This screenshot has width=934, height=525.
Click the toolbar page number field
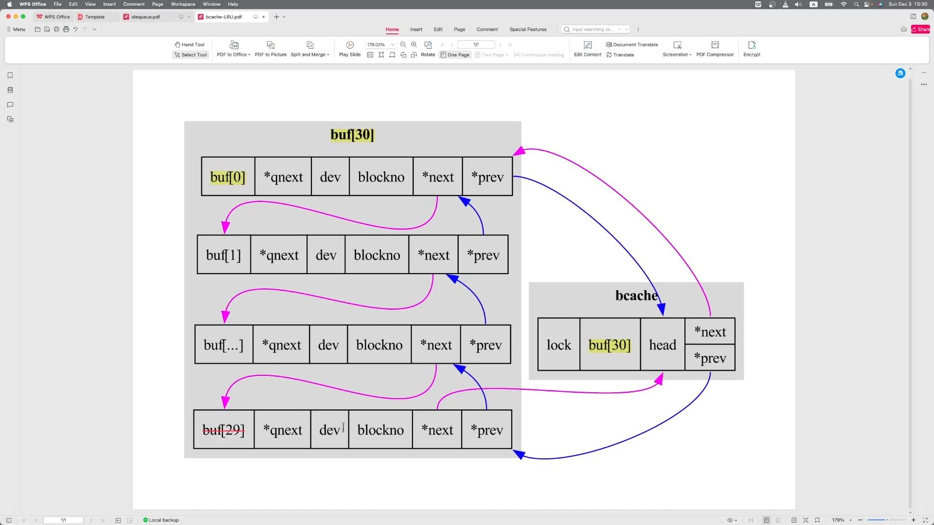click(476, 45)
